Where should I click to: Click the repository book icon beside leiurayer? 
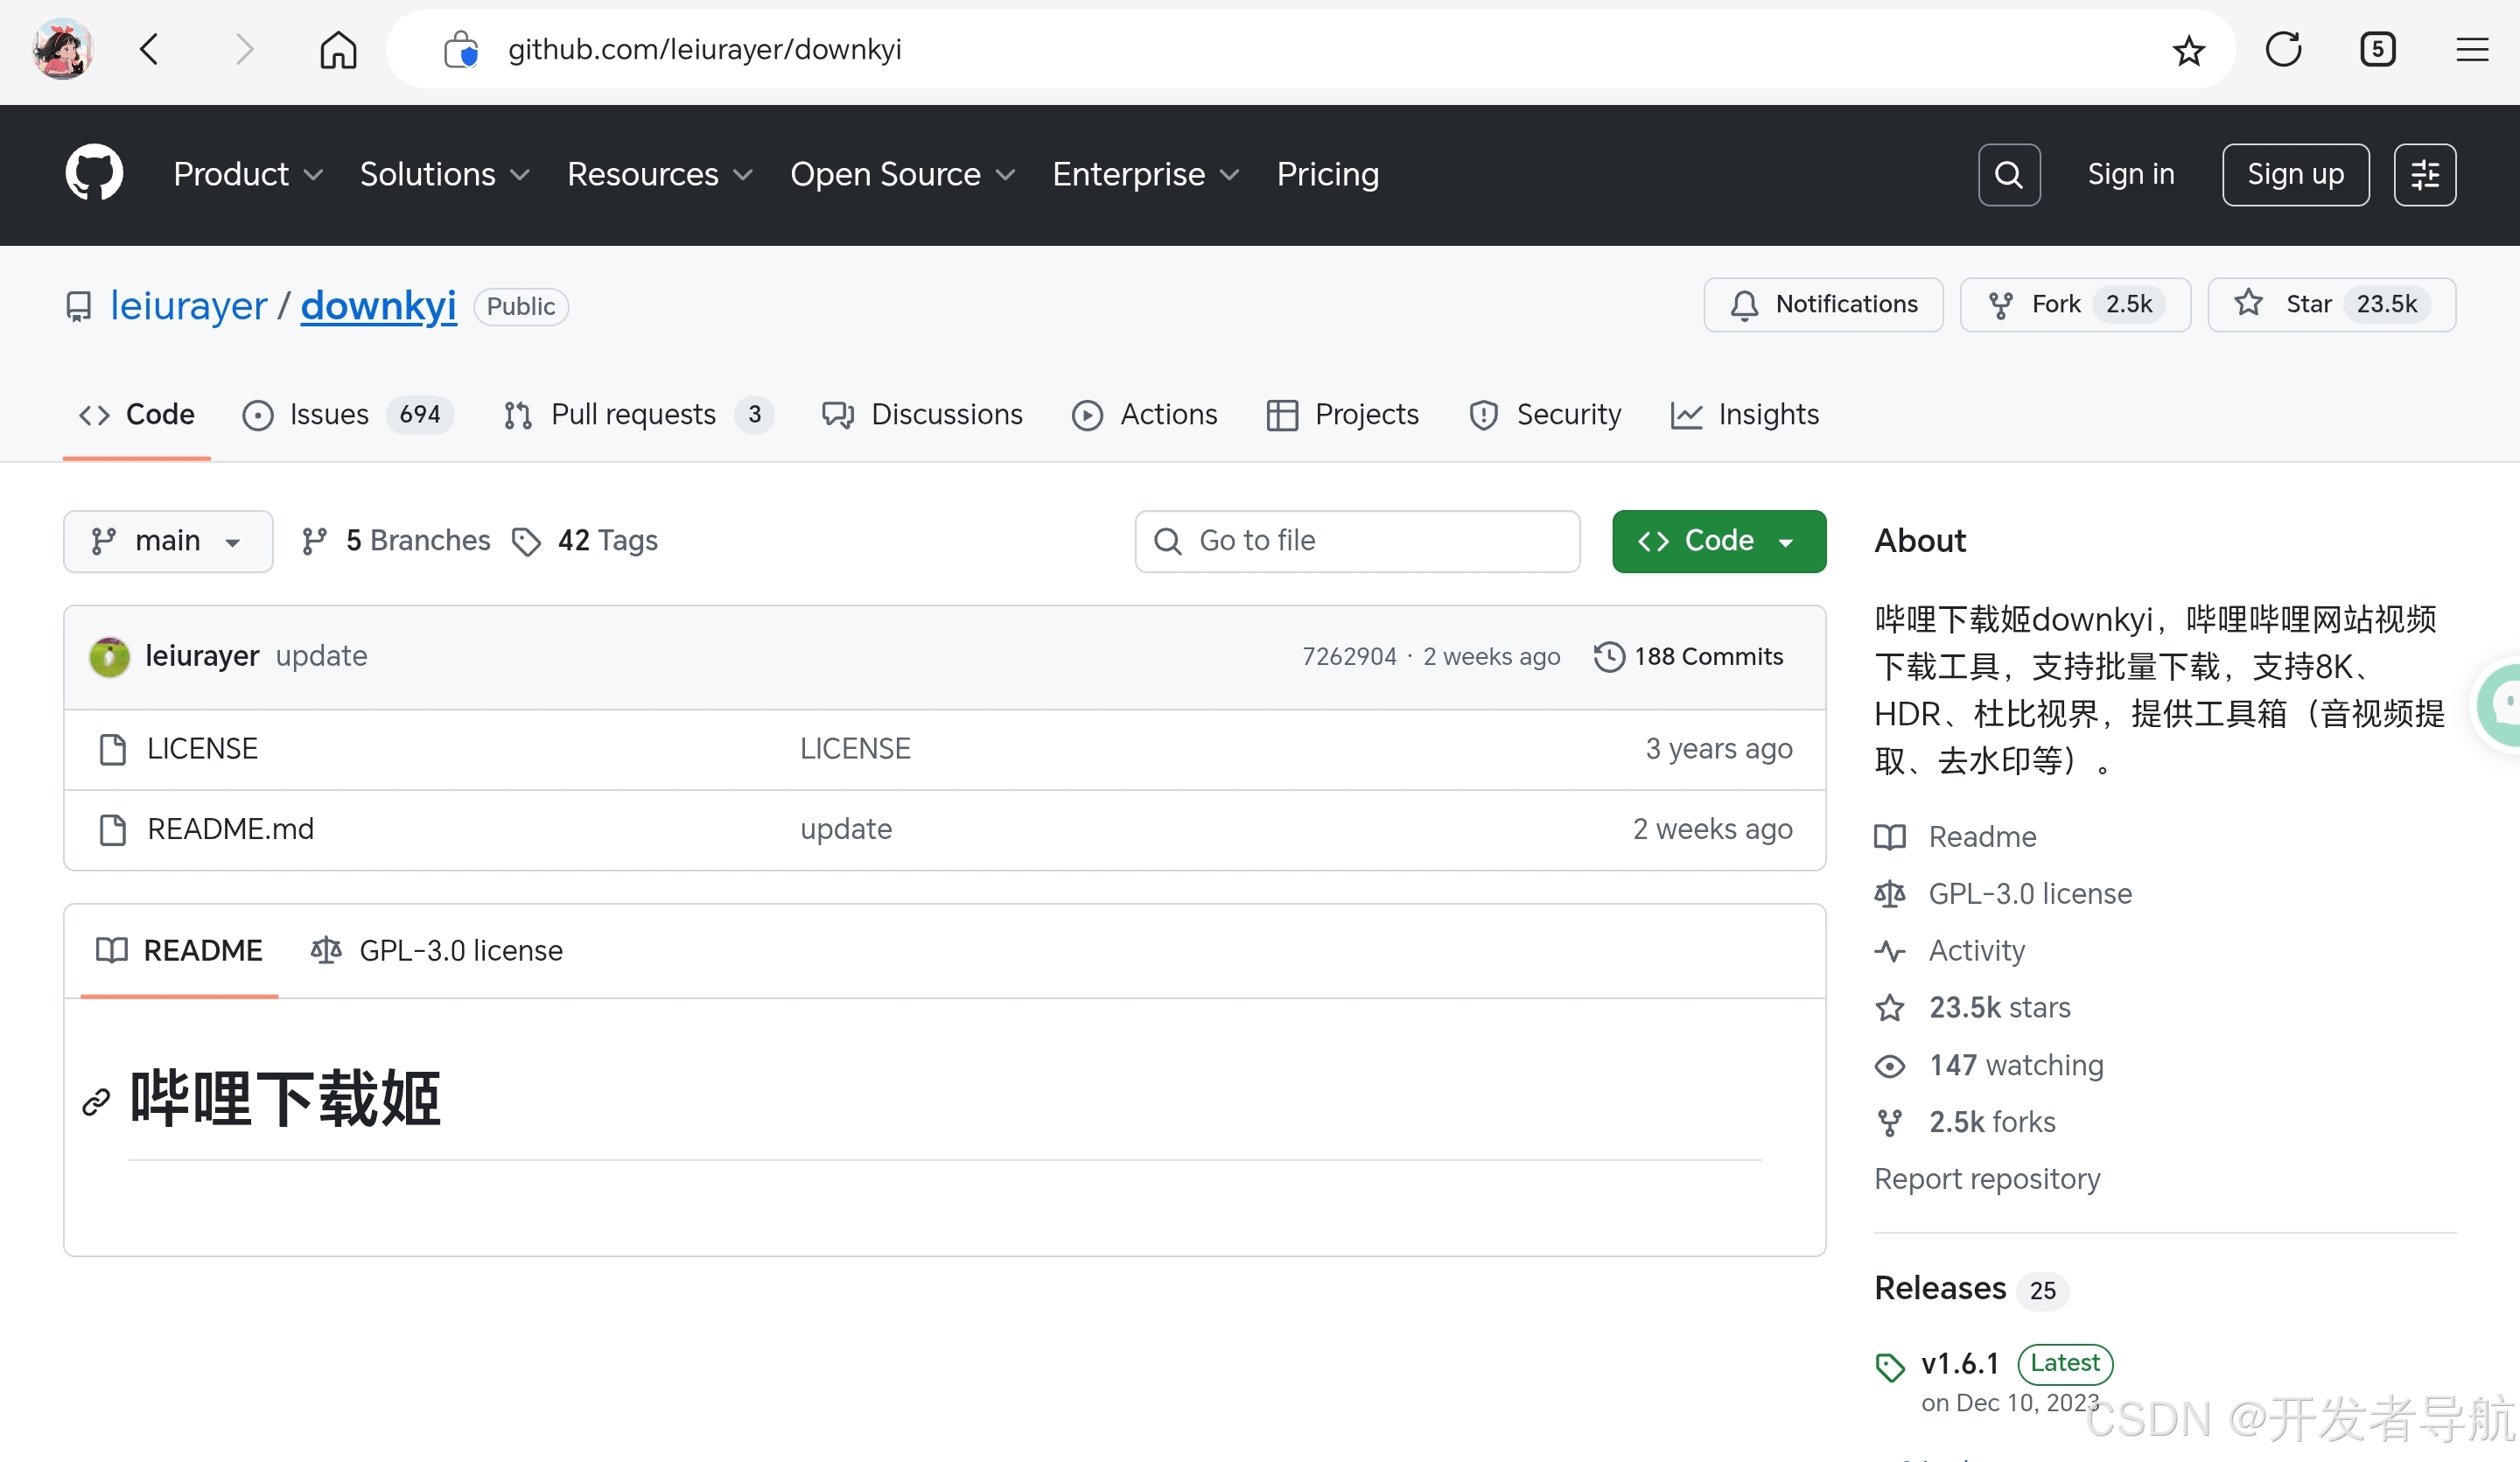tap(79, 306)
